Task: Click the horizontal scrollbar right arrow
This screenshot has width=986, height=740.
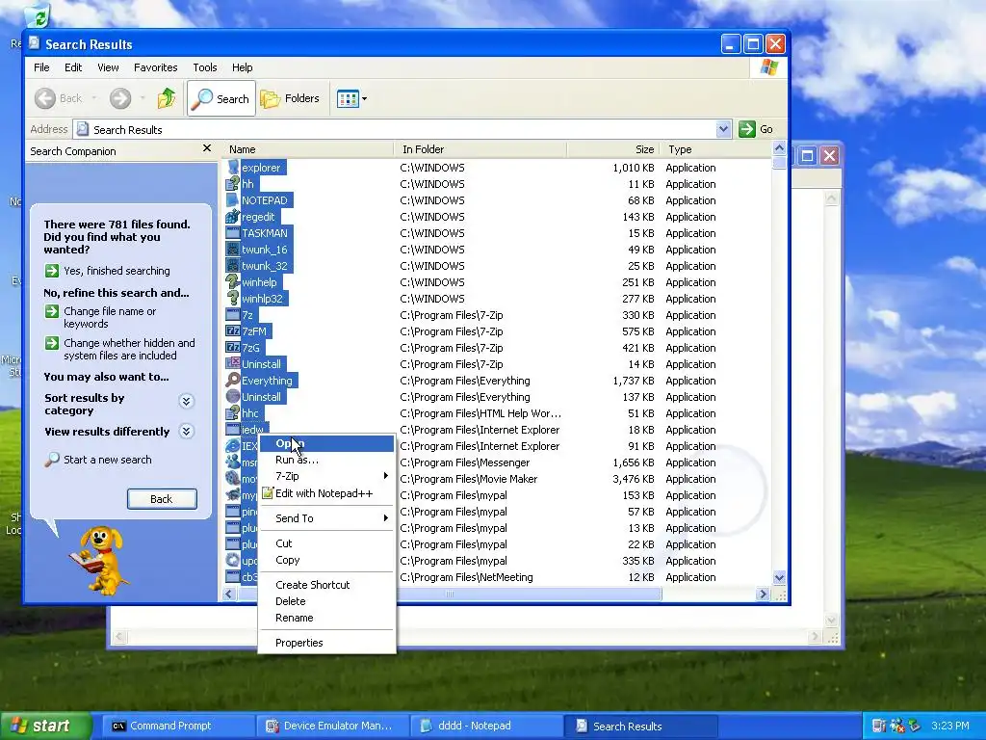Action: click(763, 594)
